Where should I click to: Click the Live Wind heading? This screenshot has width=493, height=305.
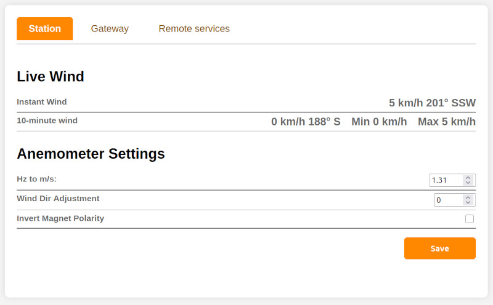[x=51, y=77]
